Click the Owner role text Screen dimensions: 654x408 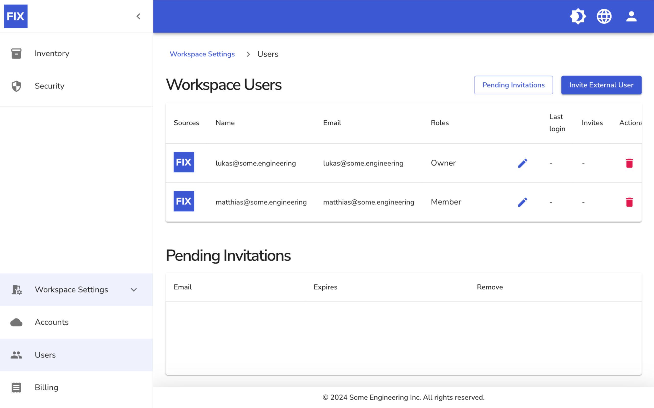(x=443, y=163)
